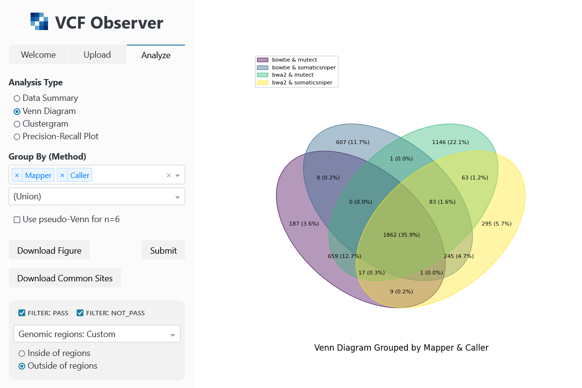Click the Mapper tag label

38,175
